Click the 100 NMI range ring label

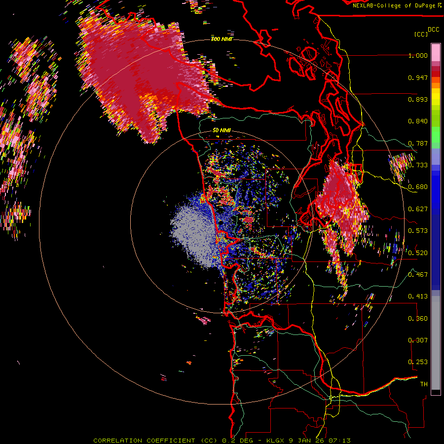pos(222,39)
